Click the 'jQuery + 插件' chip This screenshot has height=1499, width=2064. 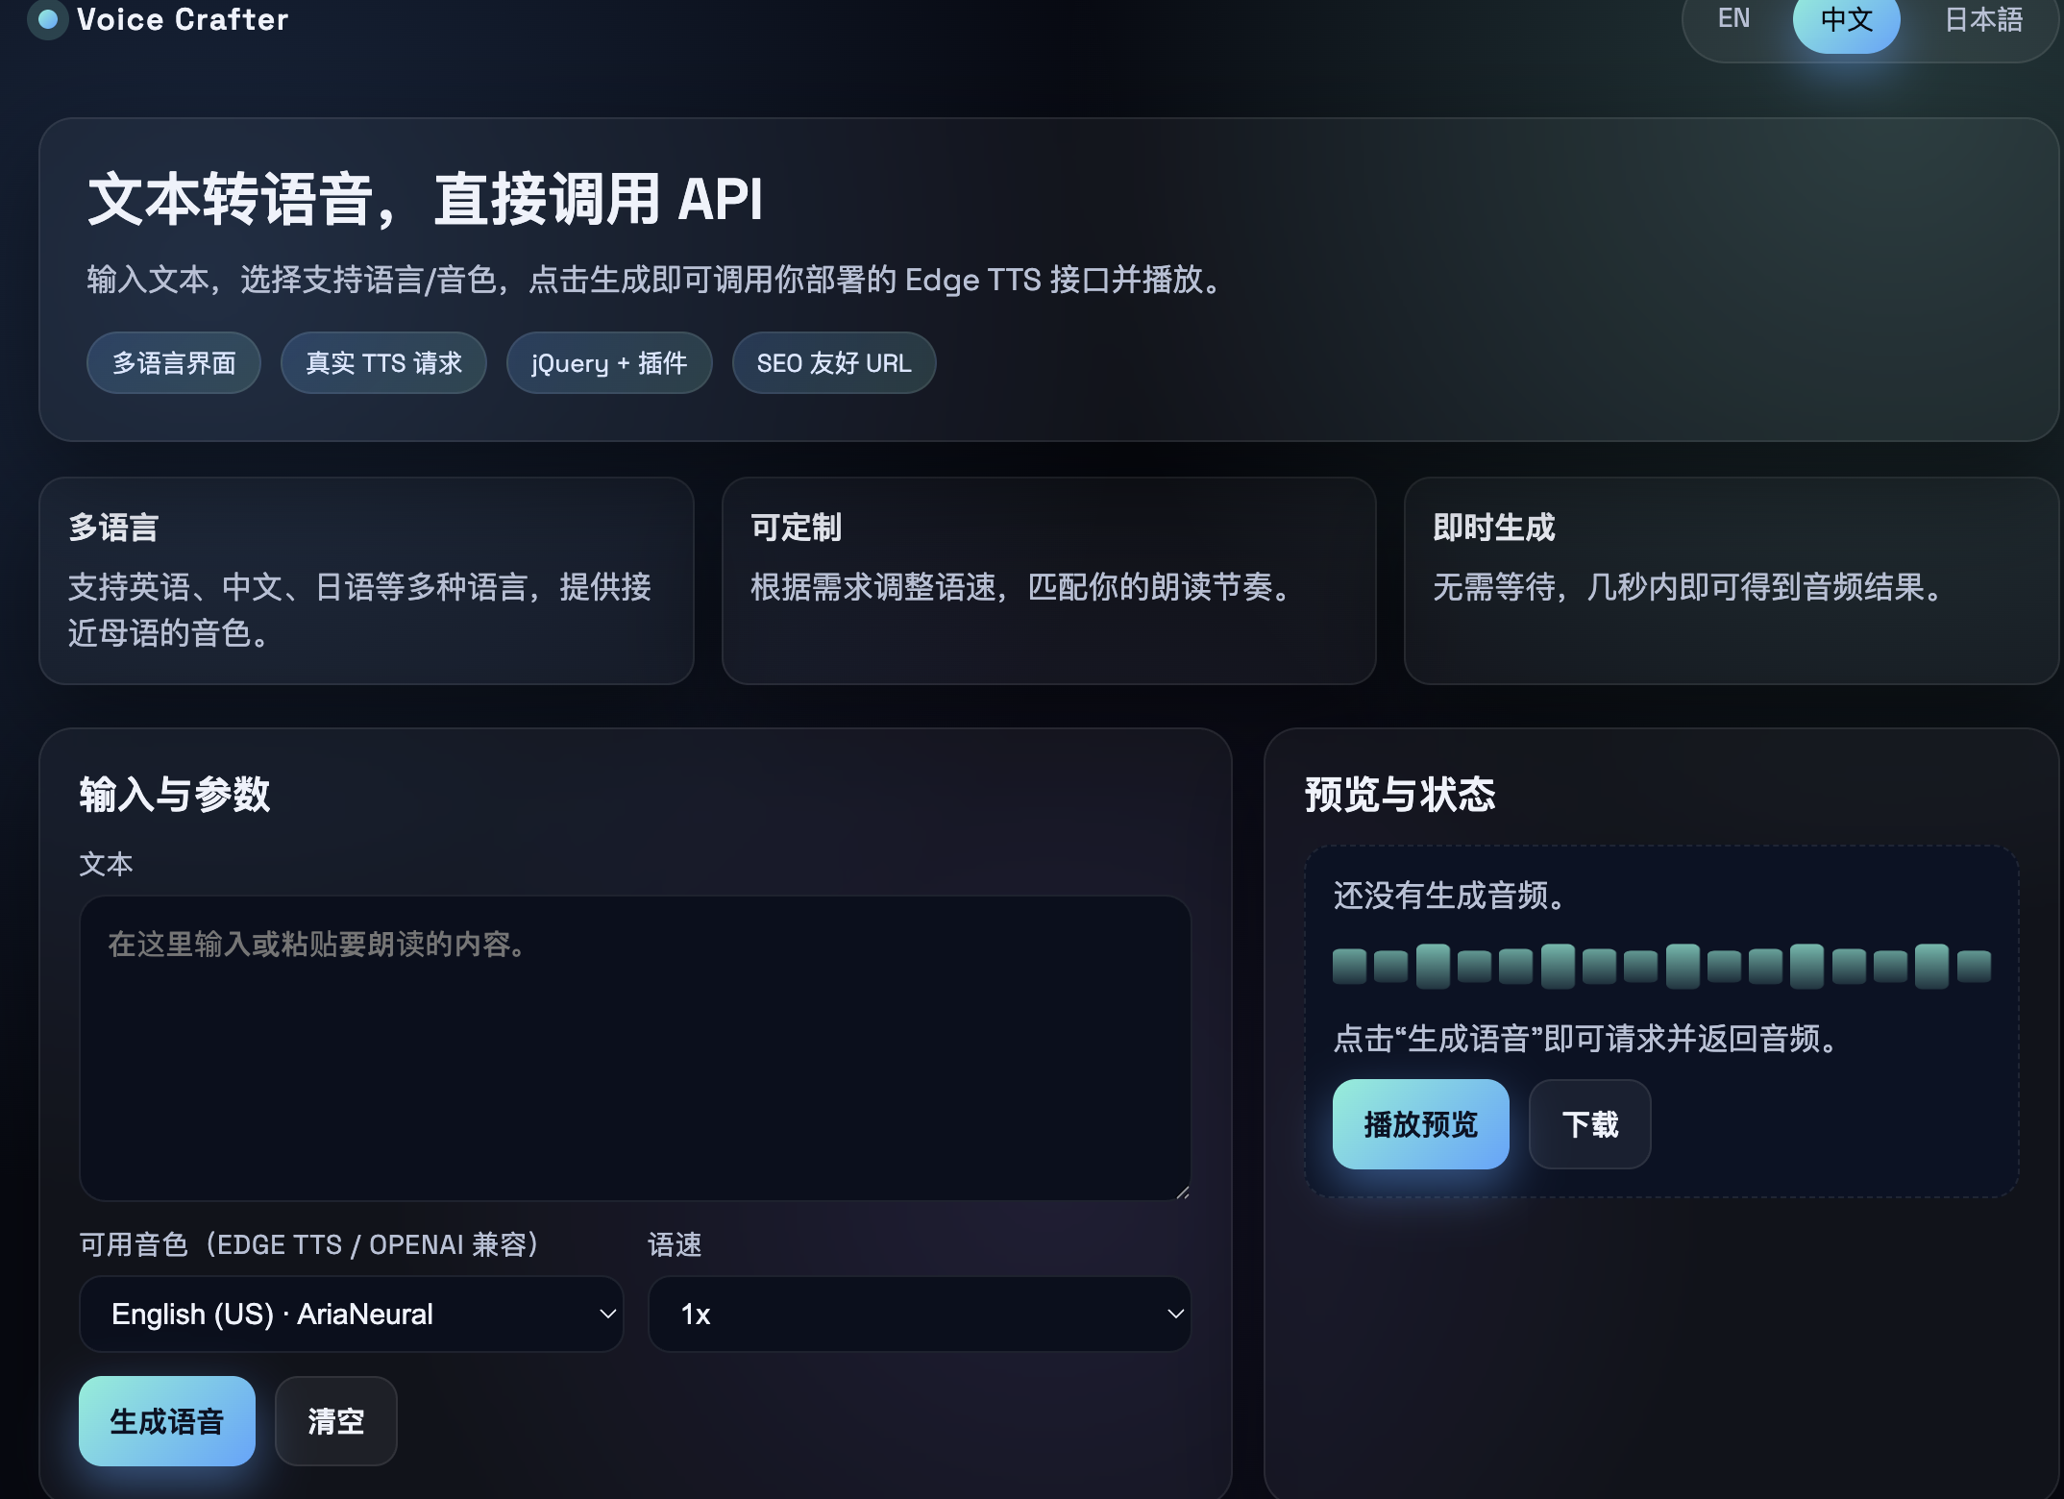pos(608,362)
